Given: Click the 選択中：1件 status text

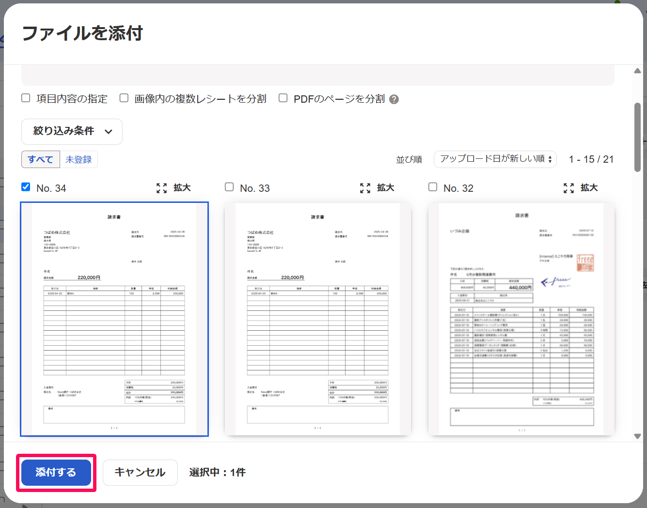Looking at the screenshot, I should tap(218, 473).
